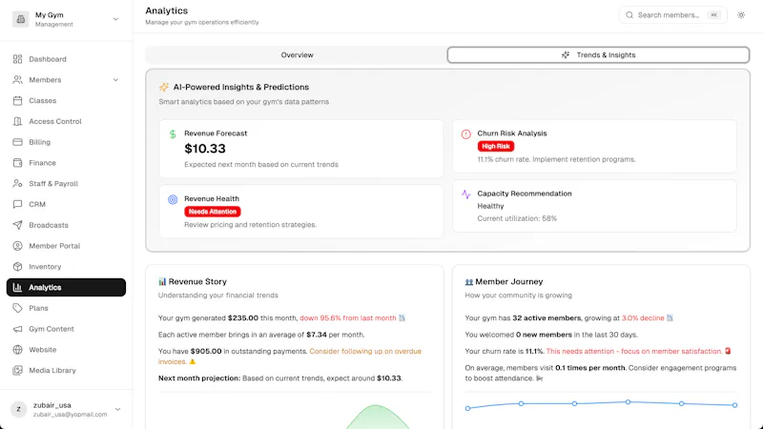Open Inventory in the sidebar

pos(66,267)
